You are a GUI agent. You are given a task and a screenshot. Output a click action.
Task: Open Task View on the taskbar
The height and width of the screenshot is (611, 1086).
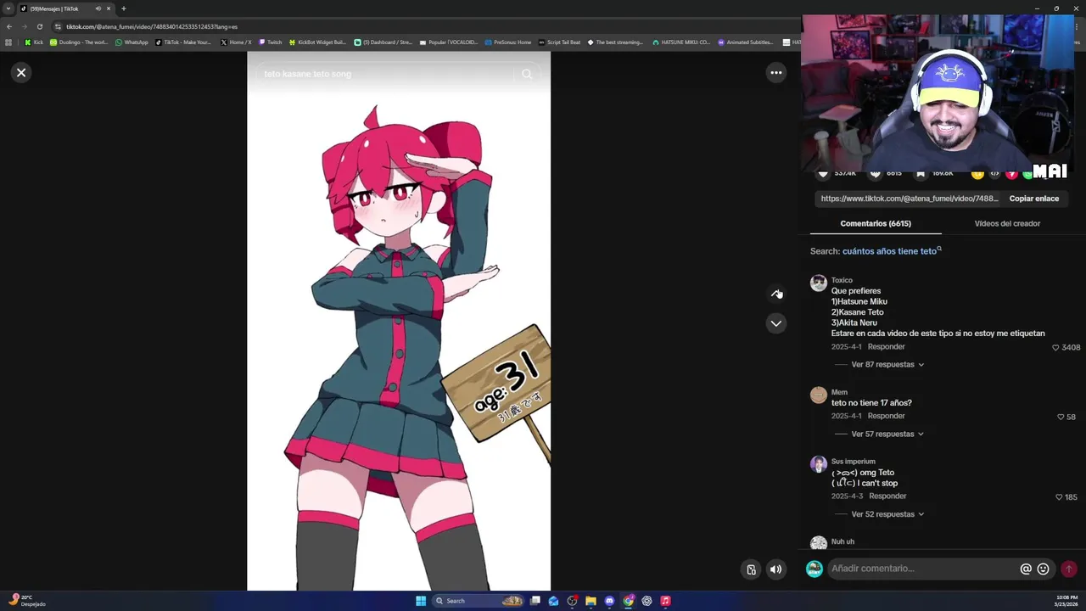pos(535,601)
